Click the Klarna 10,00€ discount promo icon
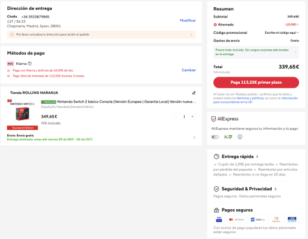Viewport: 308px width, 239px height. (x=8, y=71)
